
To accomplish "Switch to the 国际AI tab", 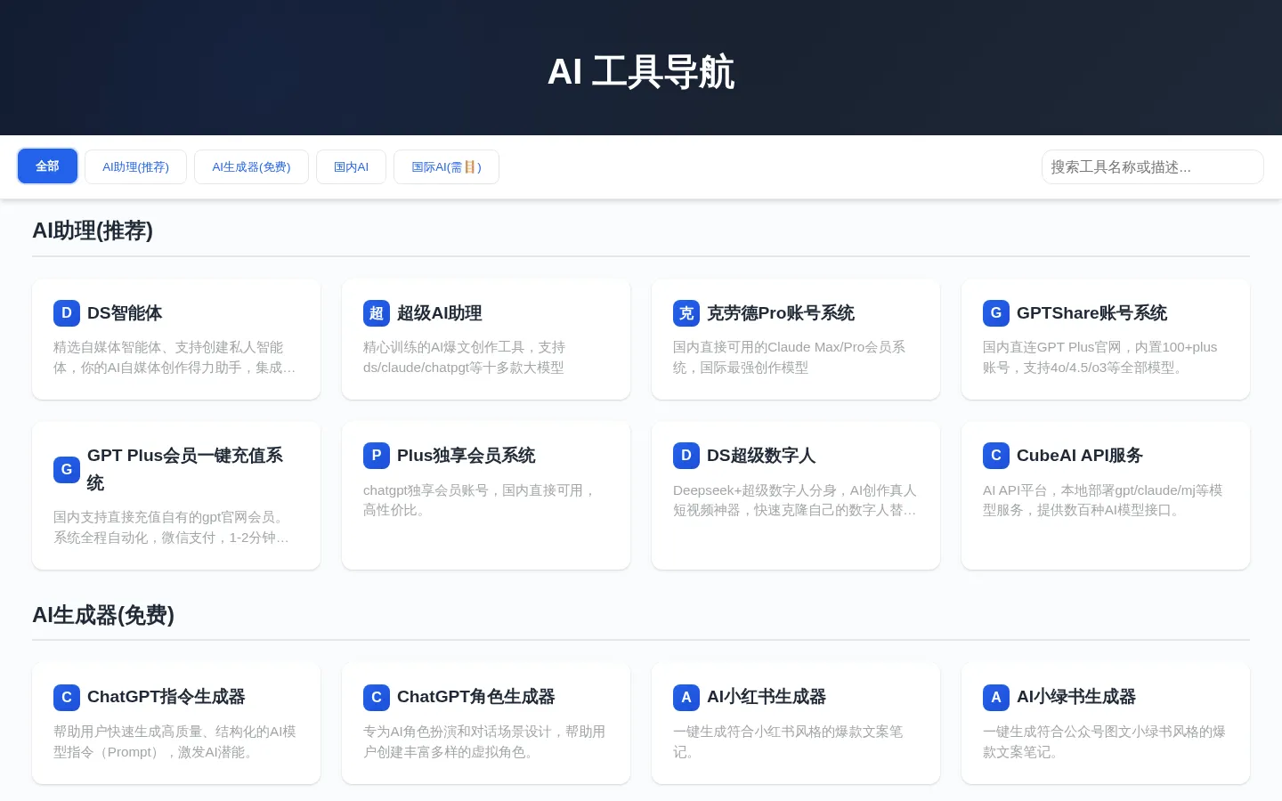I will pos(446,166).
